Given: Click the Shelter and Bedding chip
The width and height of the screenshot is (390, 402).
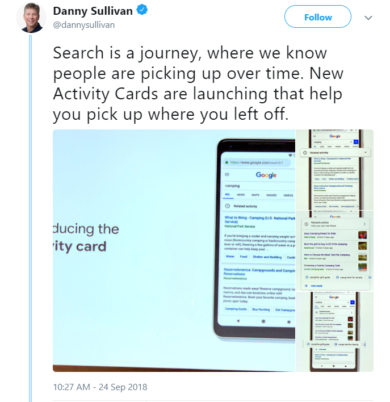Looking at the screenshot, I should click(x=267, y=257).
